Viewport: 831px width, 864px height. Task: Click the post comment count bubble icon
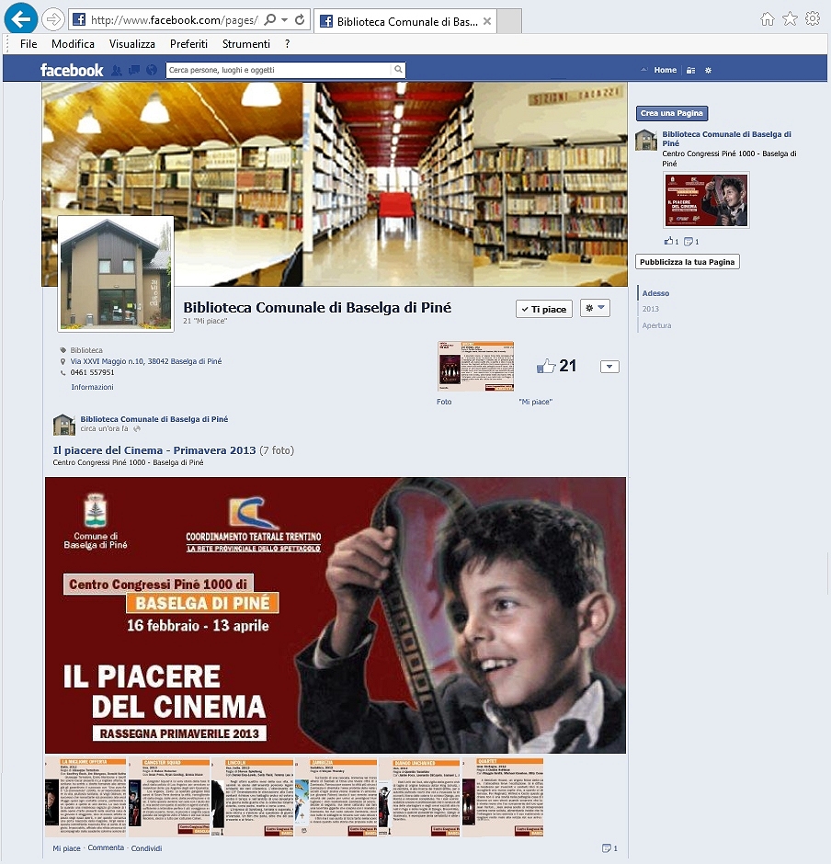[x=607, y=848]
